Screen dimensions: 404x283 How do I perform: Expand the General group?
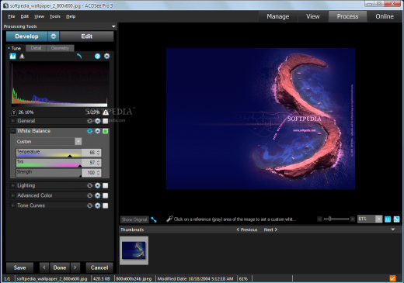[x=12, y=121]
